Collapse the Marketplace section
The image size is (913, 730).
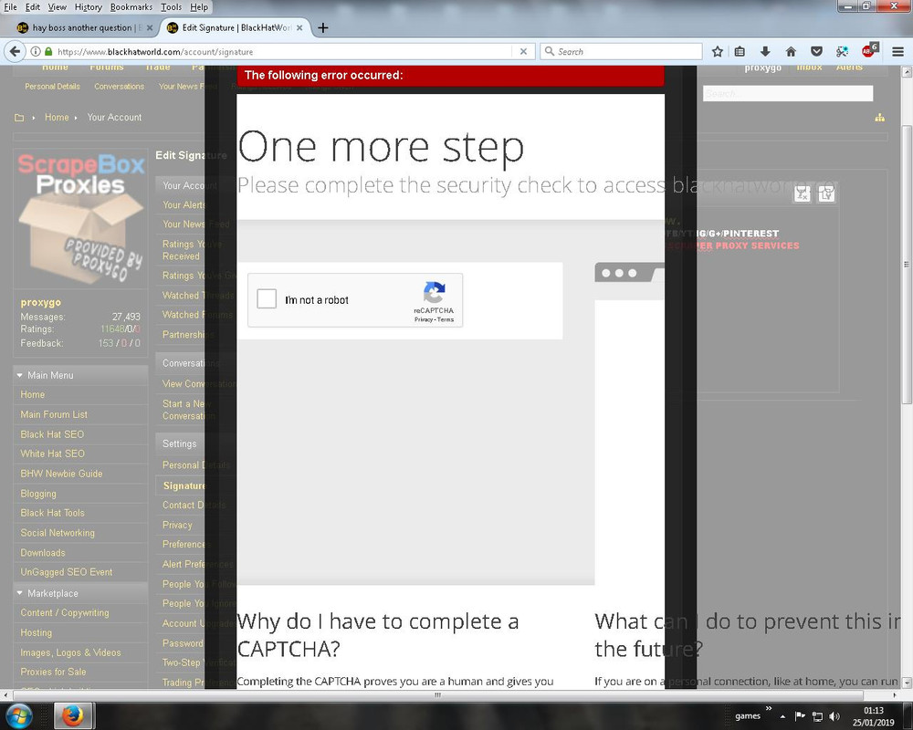(20, 593)
